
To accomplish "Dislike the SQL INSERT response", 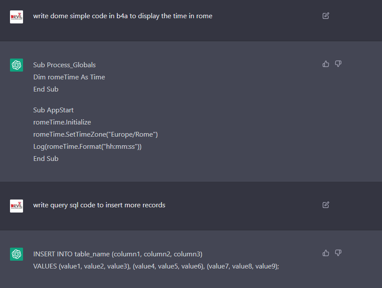I will click(338, 253).
